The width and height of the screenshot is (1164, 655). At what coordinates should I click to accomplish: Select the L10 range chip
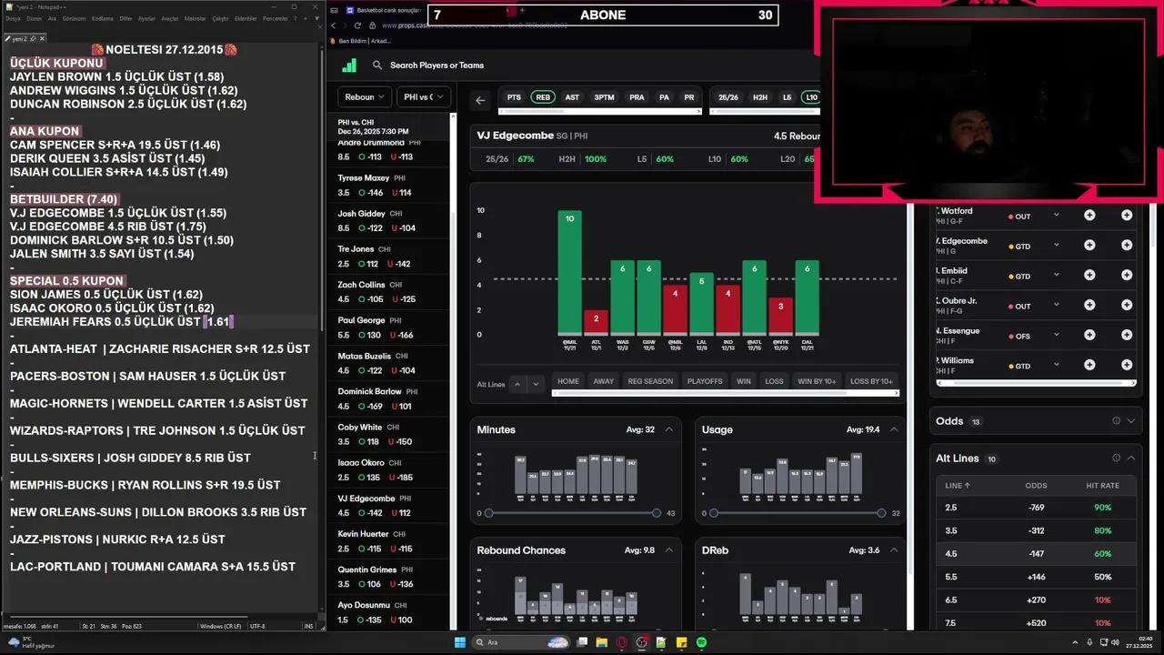coord(811,97)
